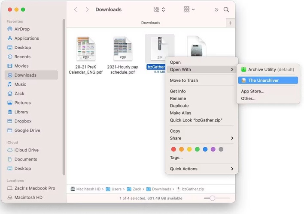
Task: Apply the gray tag color
Action: [x=221, y=149]
